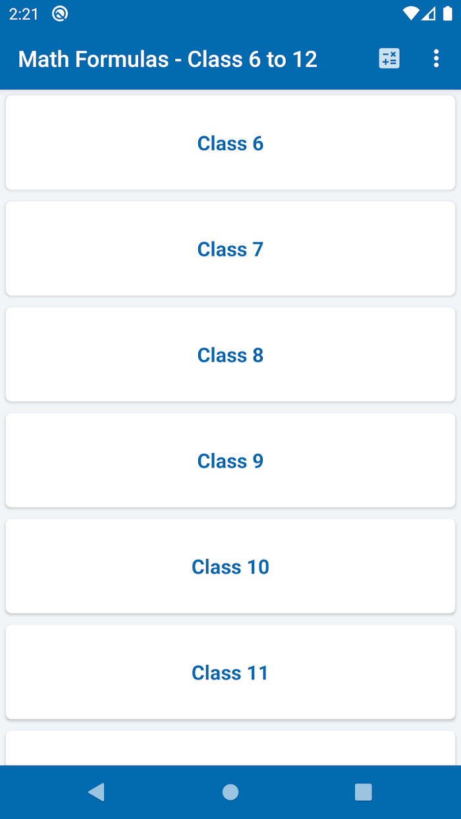The image size is (461, 819).
Task: Click the cellular signal strength icon
Action: pos(429,14)
